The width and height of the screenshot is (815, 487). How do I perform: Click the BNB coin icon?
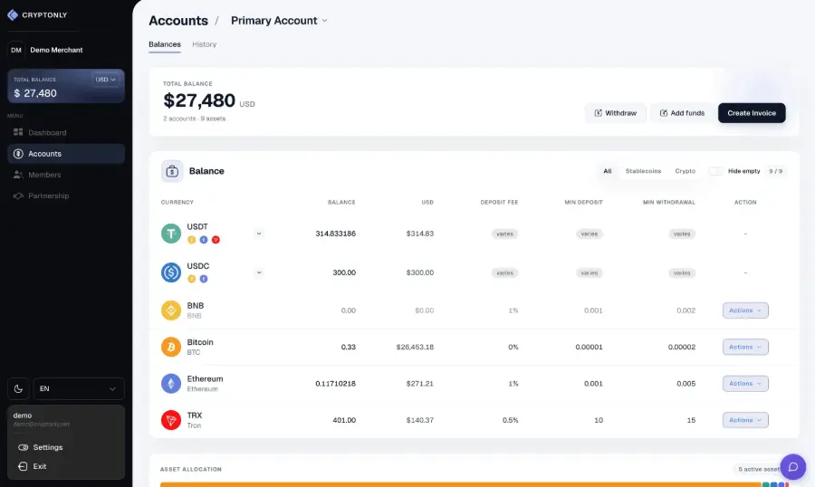171,310
